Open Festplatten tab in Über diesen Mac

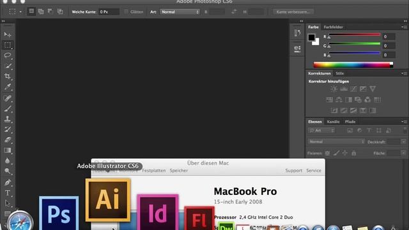point(153,171)
